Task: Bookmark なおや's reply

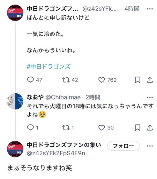Action: pos(137,128)
